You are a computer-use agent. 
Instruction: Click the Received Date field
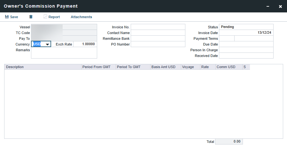246,56
